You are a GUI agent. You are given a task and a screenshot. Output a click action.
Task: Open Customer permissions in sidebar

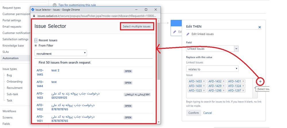tap(16, 14)
